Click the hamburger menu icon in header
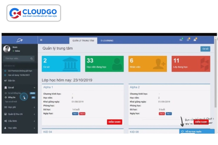218x145 pixels. 41,40
